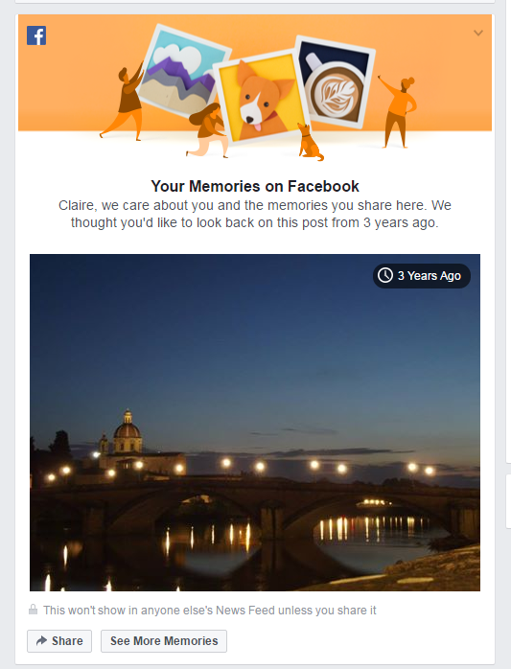Image resolution: width=511 pixels, height=669 pixels.
Task: Click the corgi dog picture illustration
Action: pyautogui.click(x=262, y=97)
